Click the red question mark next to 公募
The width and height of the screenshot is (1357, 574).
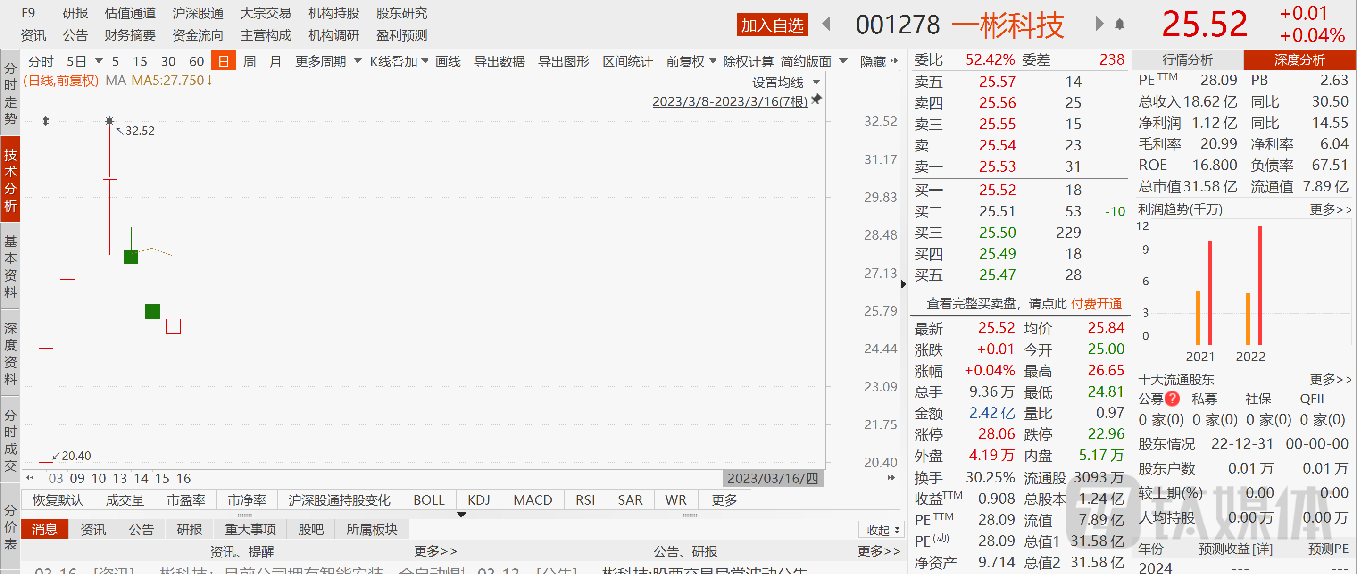(x=1172, y=399)
